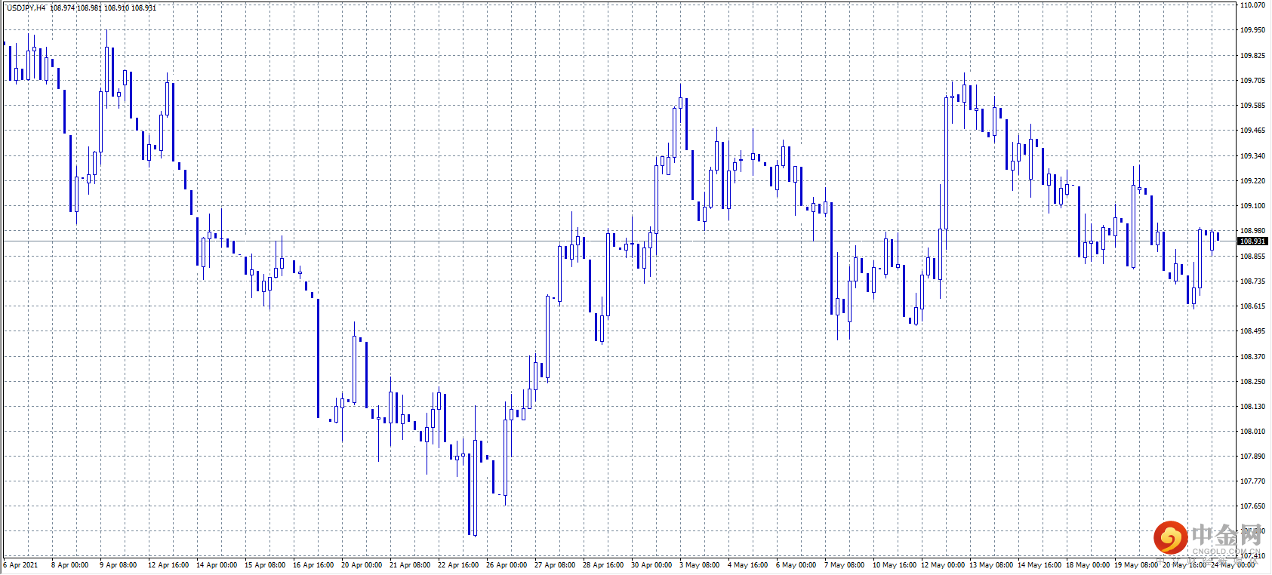Click the 109.220 price axis label
Image resolution: width=1272 pixels, height=575 pixels.
click(x=1253, y=181)
